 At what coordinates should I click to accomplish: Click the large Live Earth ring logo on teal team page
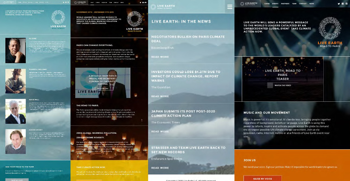pos(58,18)
